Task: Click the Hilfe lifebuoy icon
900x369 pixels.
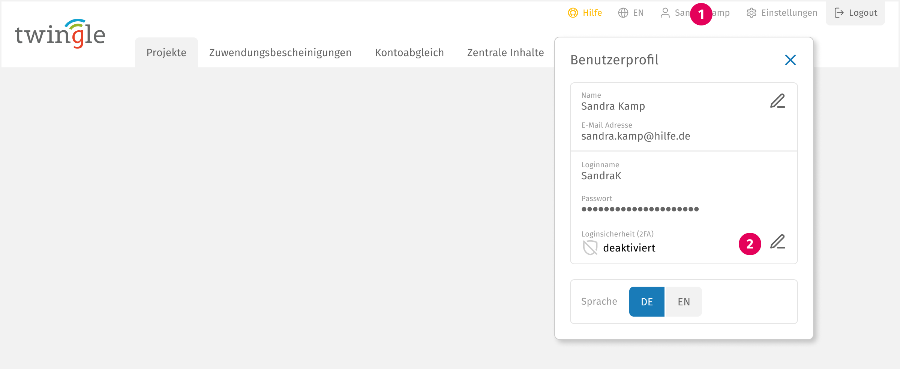Action: 573,13
